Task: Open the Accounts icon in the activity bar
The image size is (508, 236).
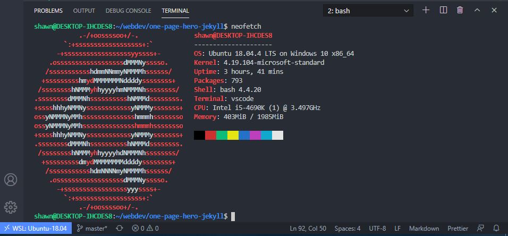Action: coord(10,180)
